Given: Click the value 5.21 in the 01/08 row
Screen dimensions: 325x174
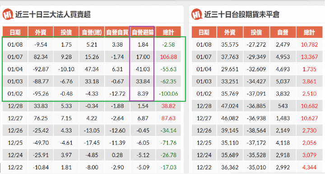Looking at the screenshot, I should 92,45.
